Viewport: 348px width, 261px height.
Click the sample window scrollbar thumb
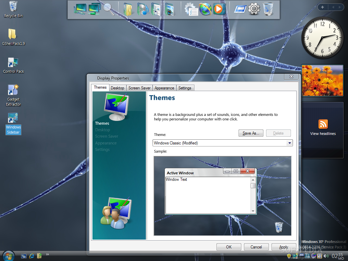253,186
